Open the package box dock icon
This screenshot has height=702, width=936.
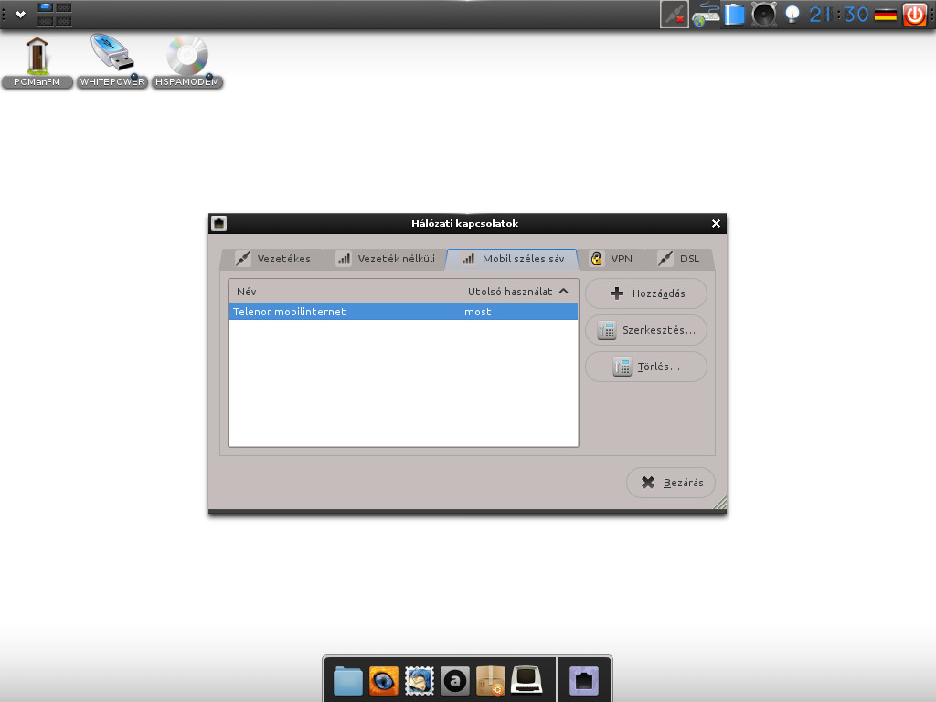(491, 680)
